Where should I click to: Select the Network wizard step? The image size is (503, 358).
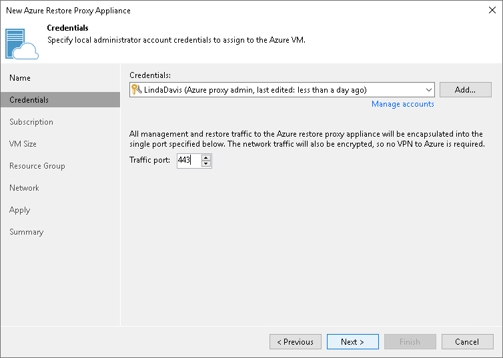pos(24,188)
